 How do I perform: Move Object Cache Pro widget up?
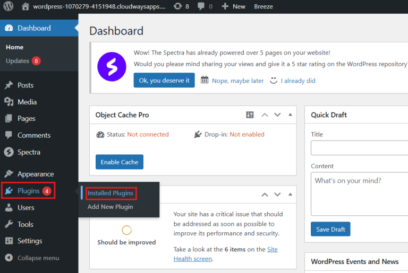[x=265, y=115]
